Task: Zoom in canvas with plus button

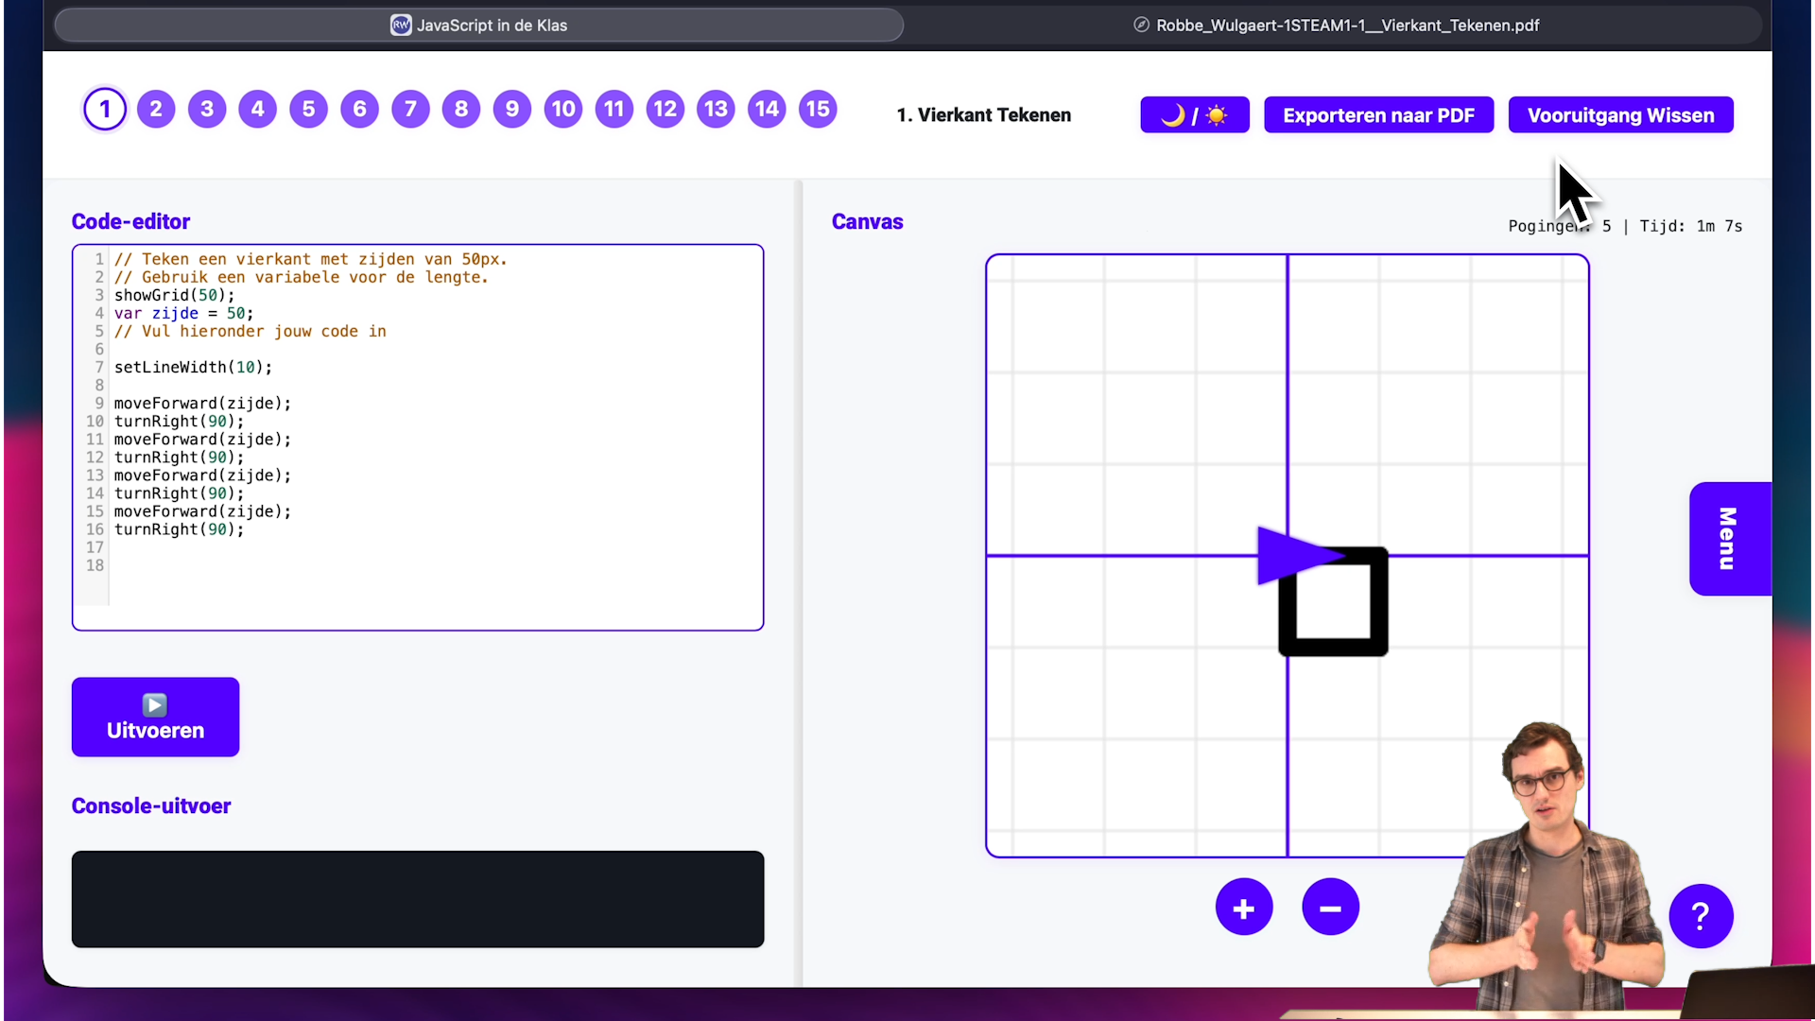Action: (1243, 908)
